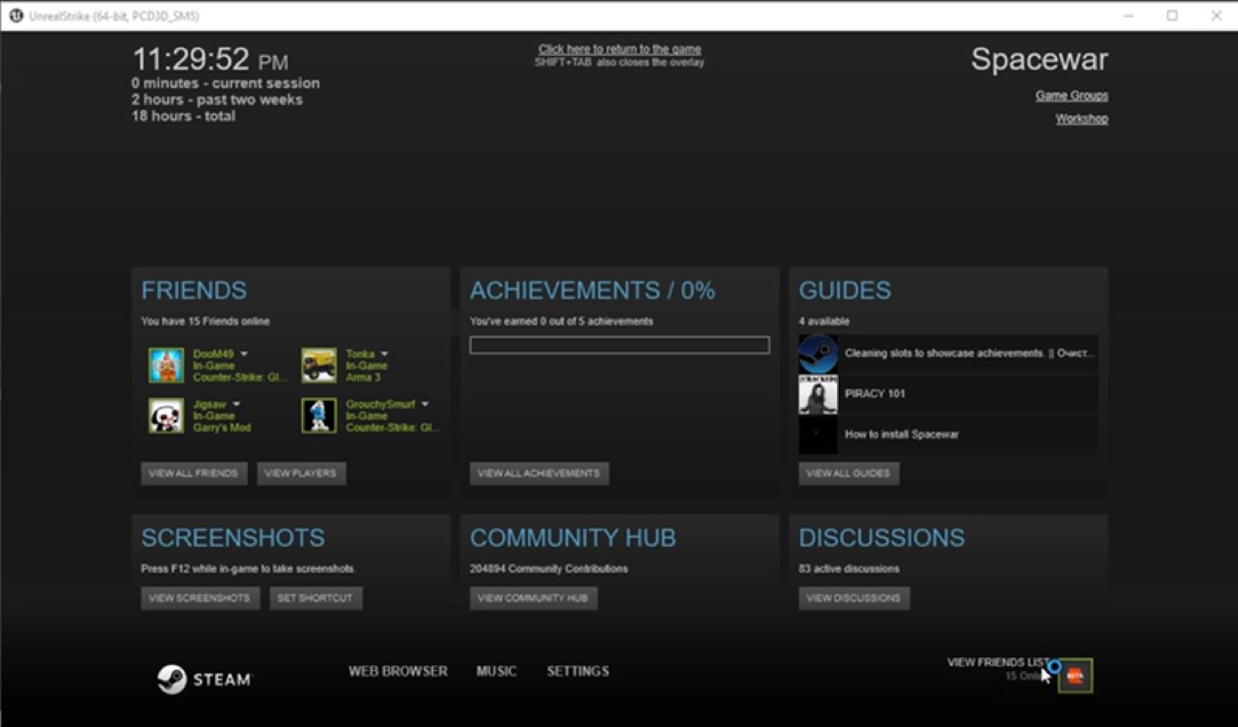Image resolution: width=1238 pixels, height=727 pixels.
Task: Maximize the UnrealStrike window
Action: pos(1172,16)
